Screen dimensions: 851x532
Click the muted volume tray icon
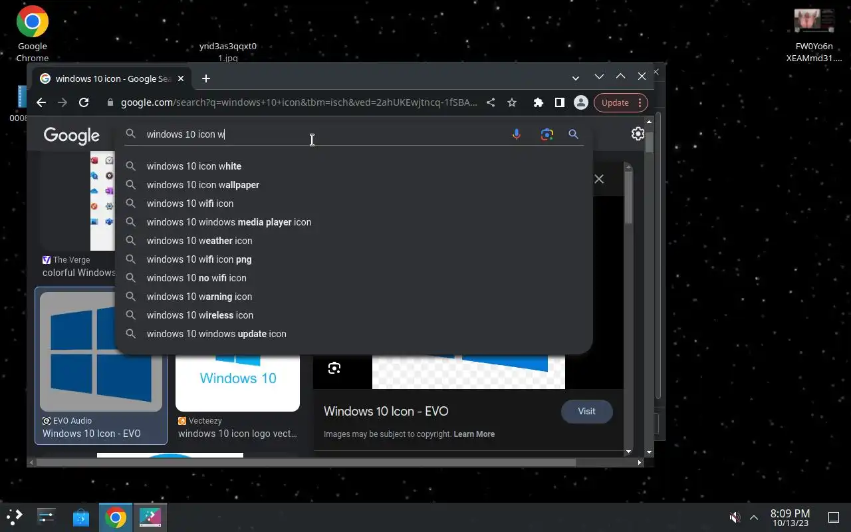point(735,517)
